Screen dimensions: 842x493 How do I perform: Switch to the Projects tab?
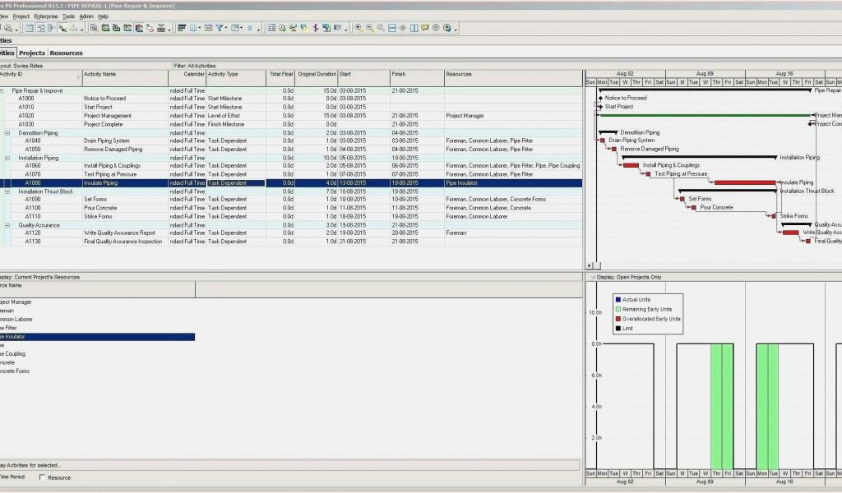[32, 53]
